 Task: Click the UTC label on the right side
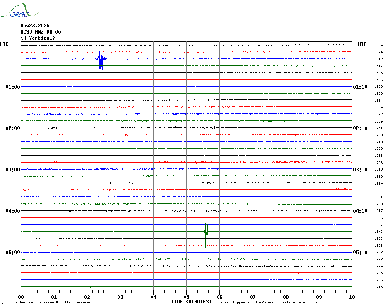(x=362, y=44)
